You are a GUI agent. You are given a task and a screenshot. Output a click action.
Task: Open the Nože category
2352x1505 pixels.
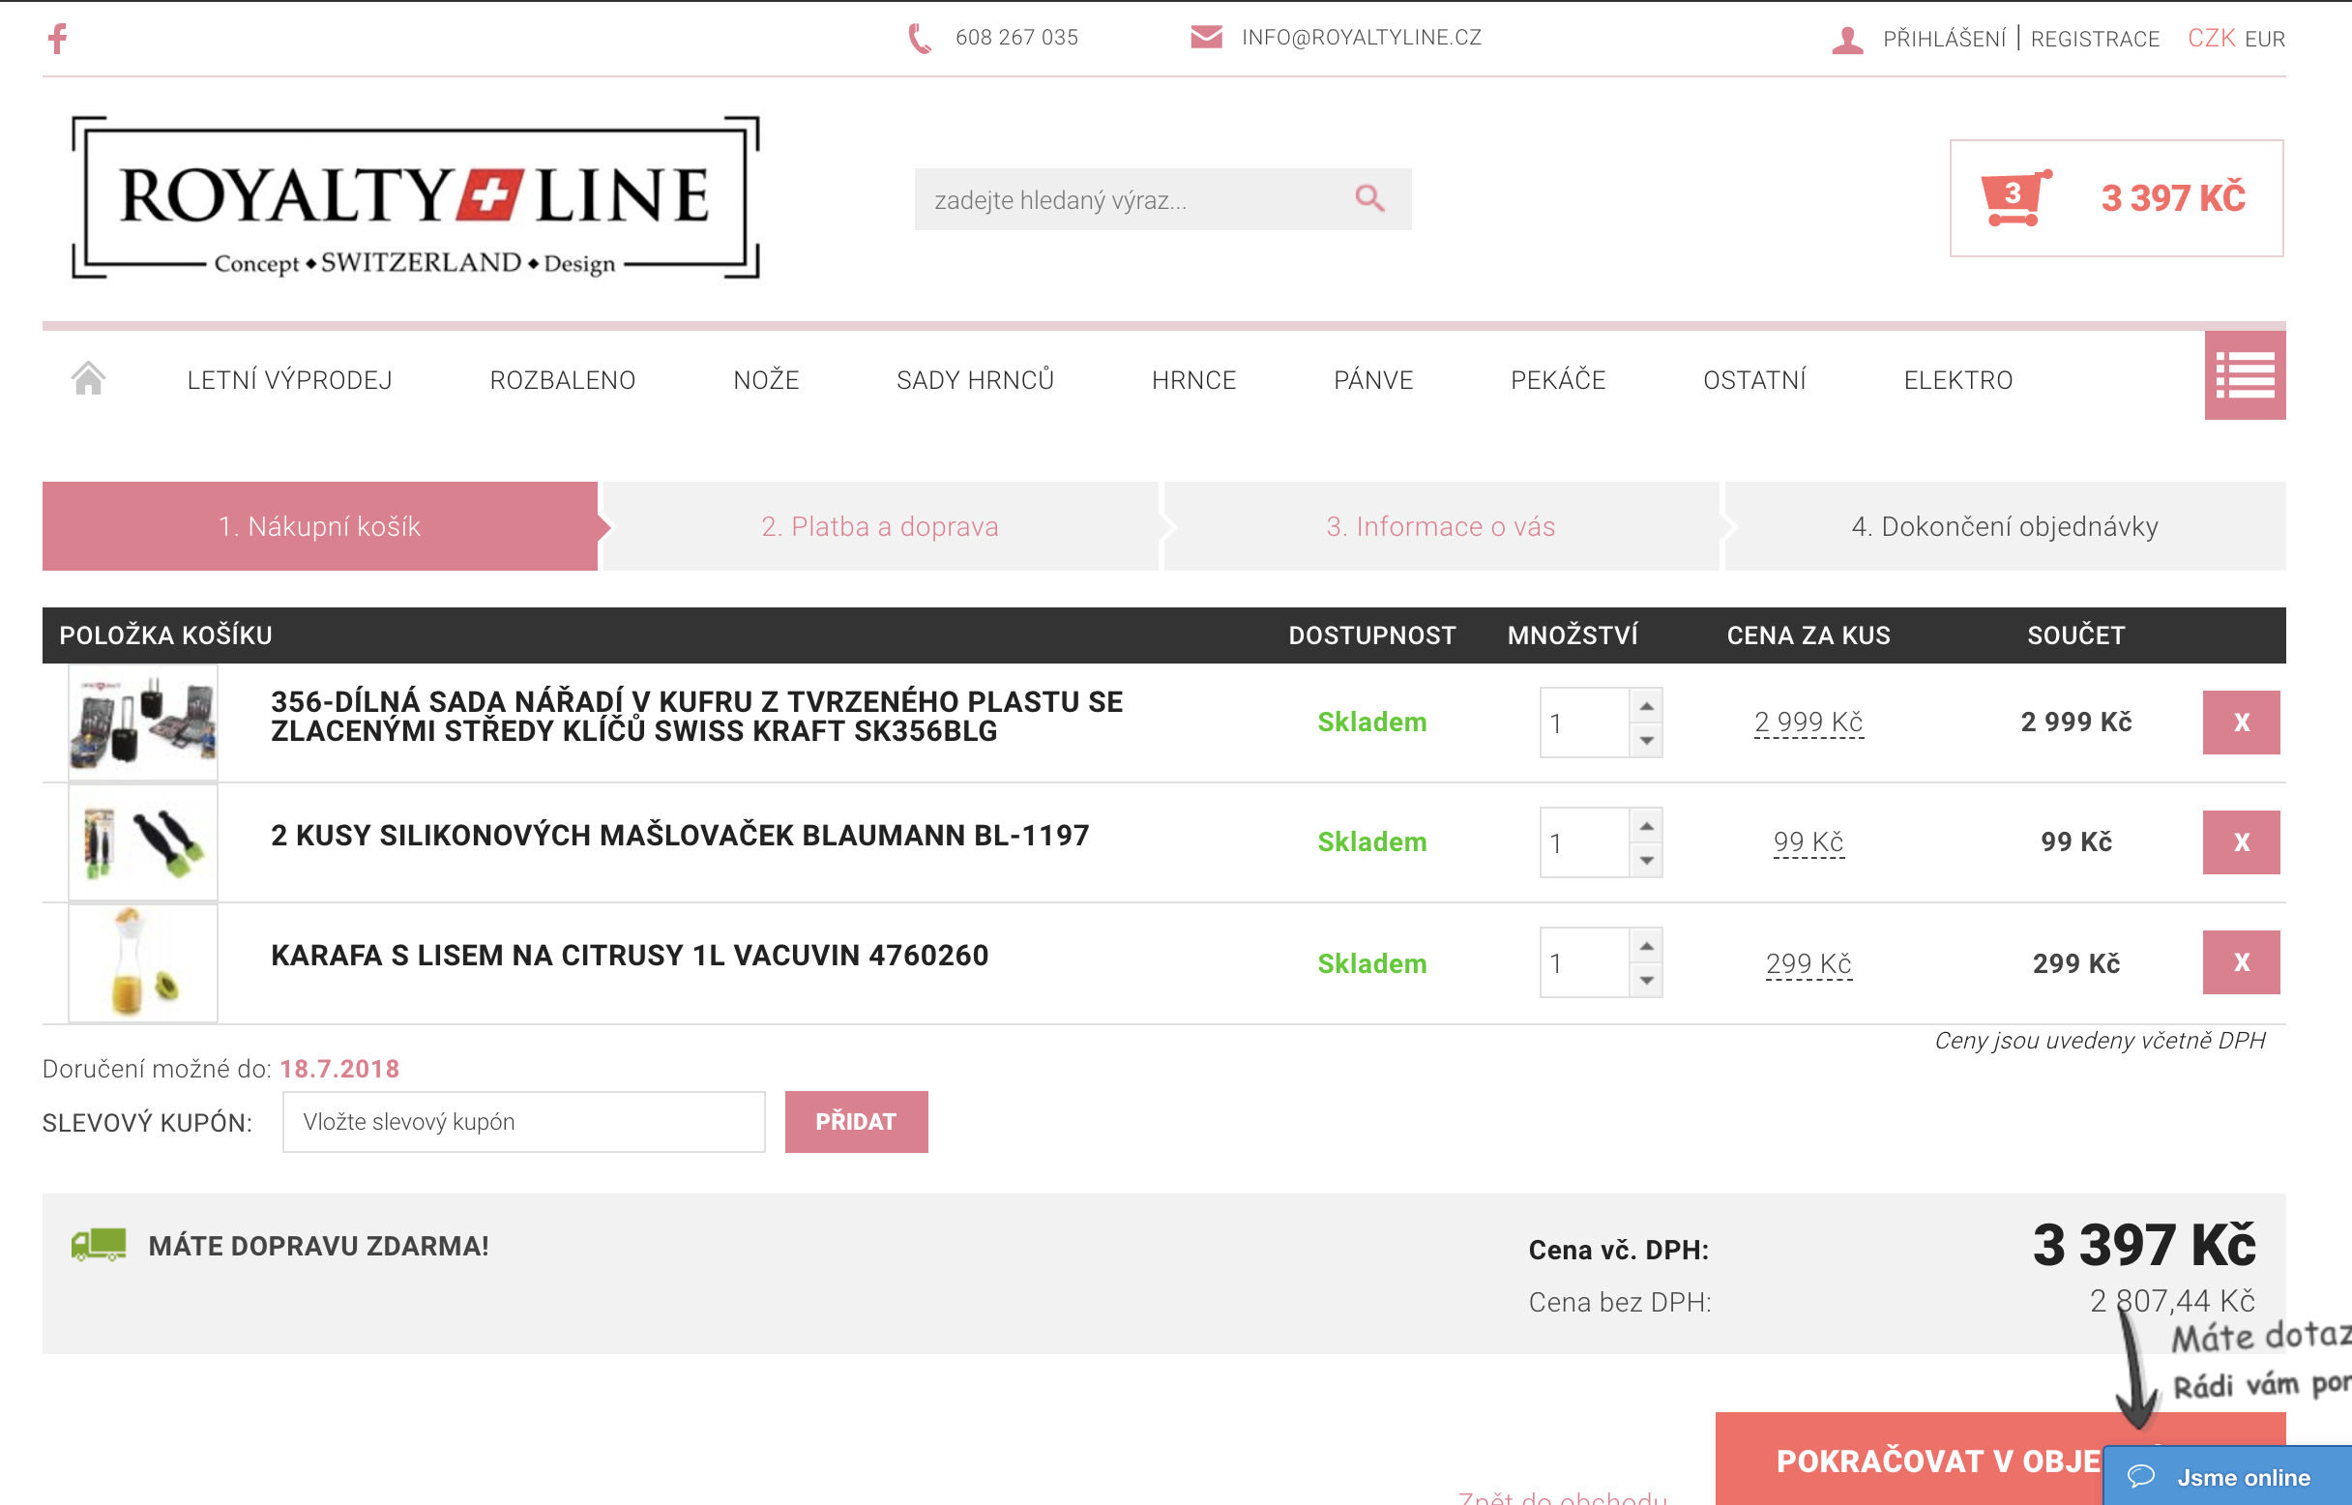(766, 380)
